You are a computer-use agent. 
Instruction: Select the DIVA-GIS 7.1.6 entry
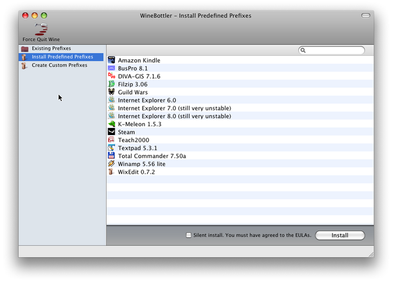(x=240, y=76)
